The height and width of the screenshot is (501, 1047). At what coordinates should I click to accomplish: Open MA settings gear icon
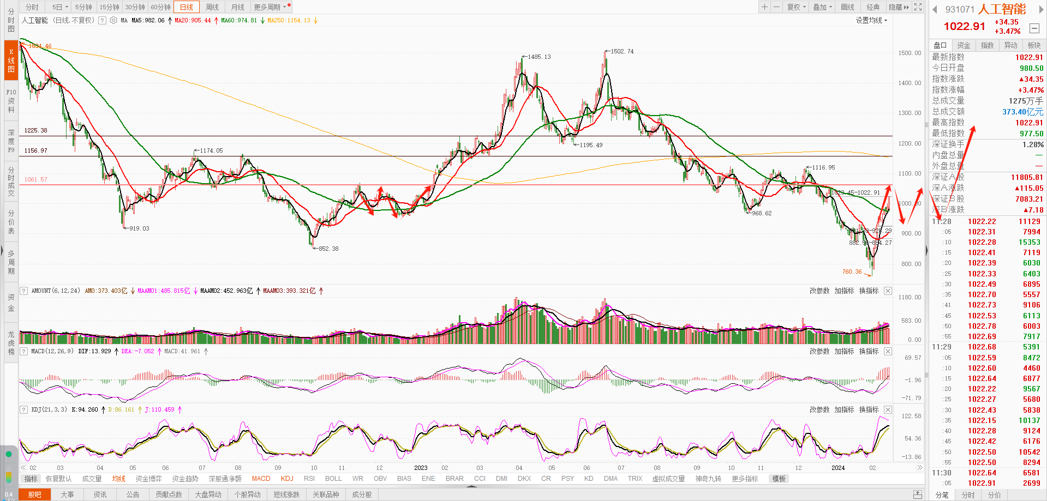click(113, 20)
